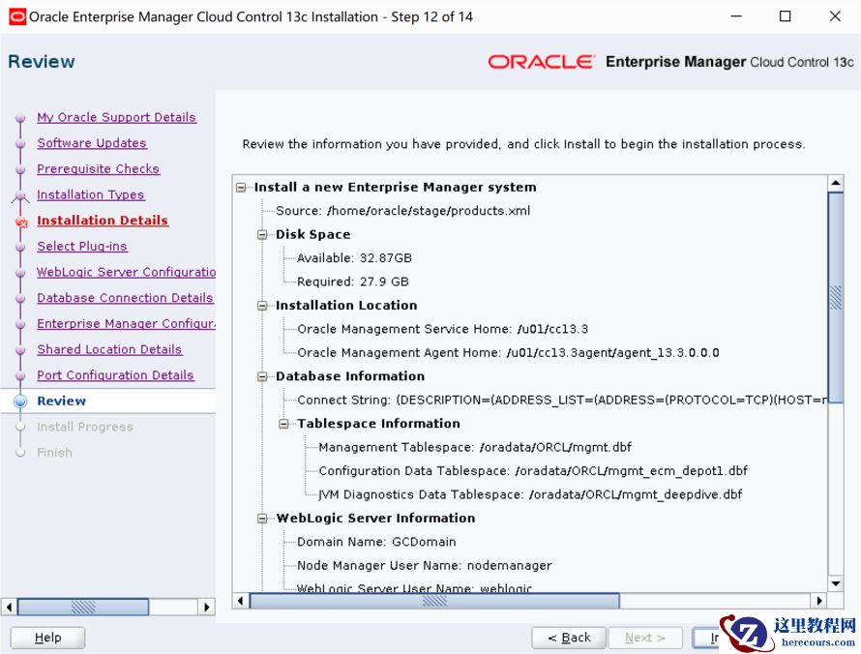Image resolution: width=861 pixels, height=654 pixels.
Task: Click the steps panel scroll left arrow
Action: (x=9, y=607)
